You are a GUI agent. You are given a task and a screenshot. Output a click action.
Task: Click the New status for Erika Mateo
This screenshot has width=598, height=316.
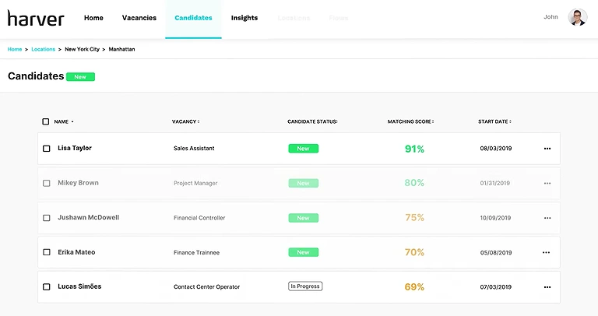tap(304, 252)
